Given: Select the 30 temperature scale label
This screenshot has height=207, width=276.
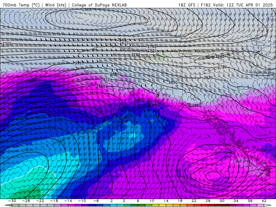Looking at the screenshot, I should coord(222,201).
